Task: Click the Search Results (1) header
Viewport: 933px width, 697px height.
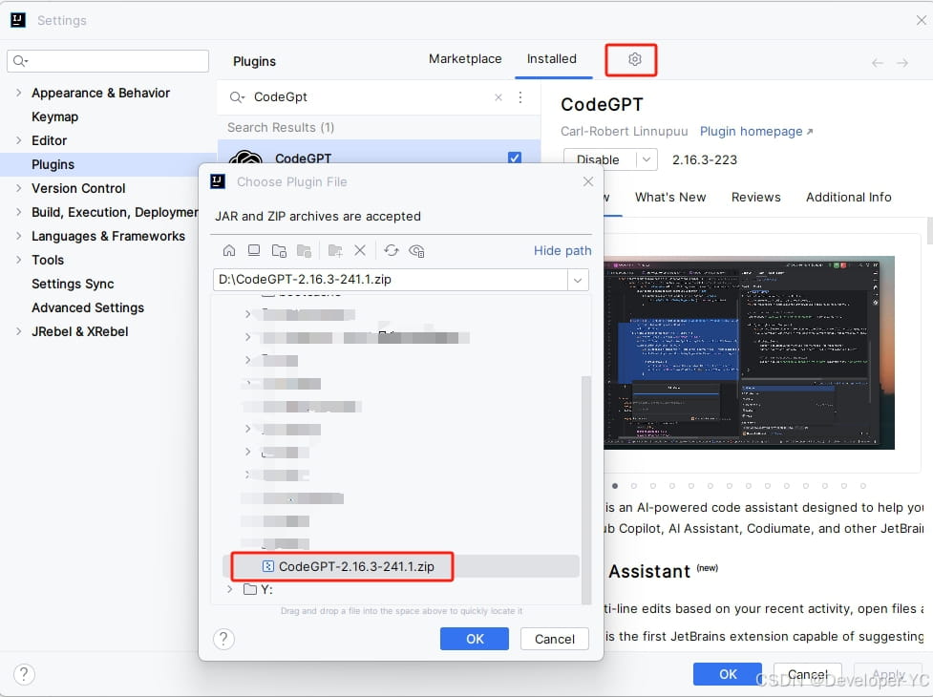Action: click(x=281, y=127)
